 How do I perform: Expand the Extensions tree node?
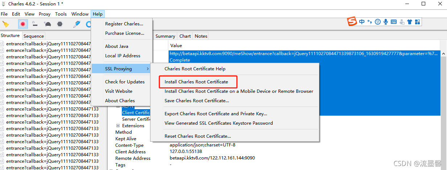pyautogui.click(x=118, y=126)
